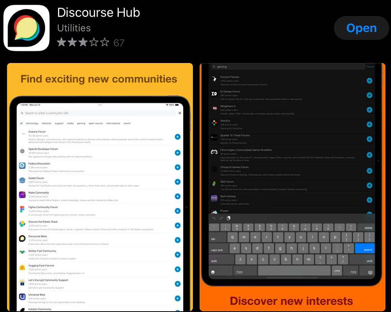Add Quarter To Three Forums plus

[x=370, y=139]
